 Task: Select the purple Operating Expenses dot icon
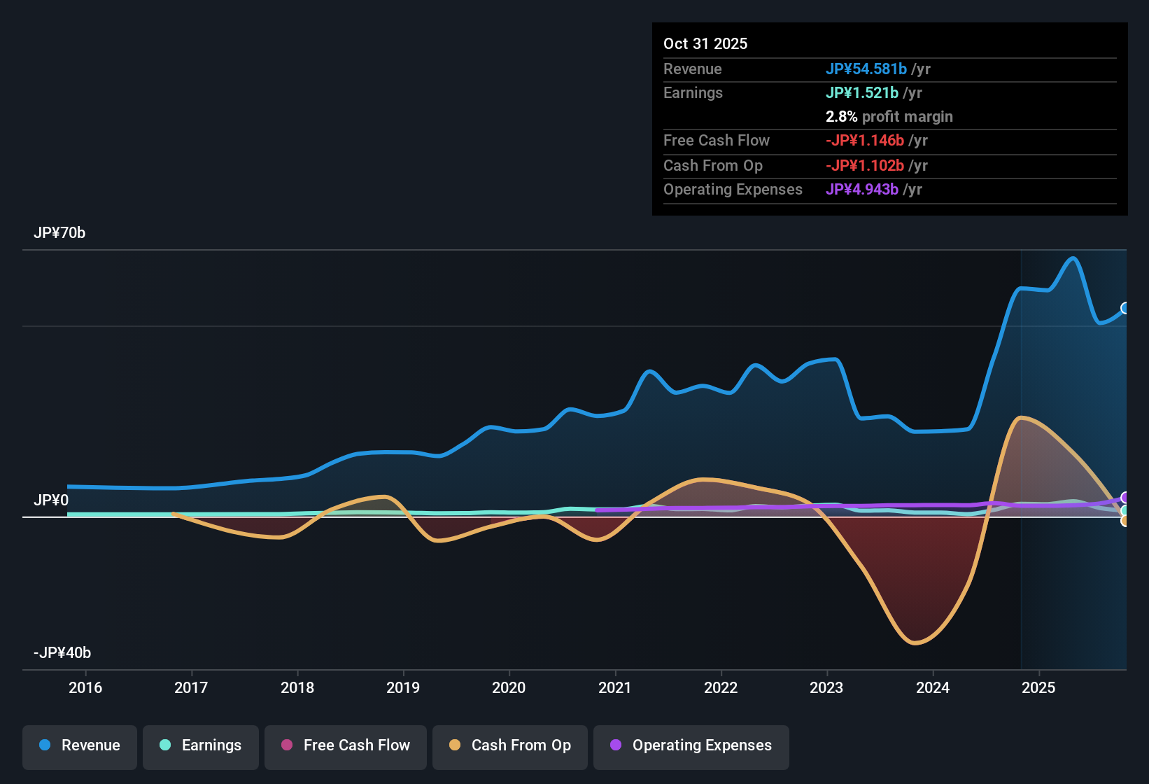tap(615, 745)
